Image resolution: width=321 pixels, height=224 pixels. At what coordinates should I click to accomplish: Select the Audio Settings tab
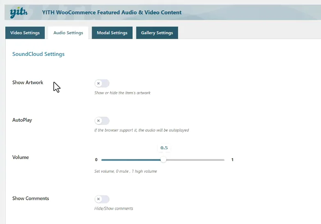[x=68, y=33]
